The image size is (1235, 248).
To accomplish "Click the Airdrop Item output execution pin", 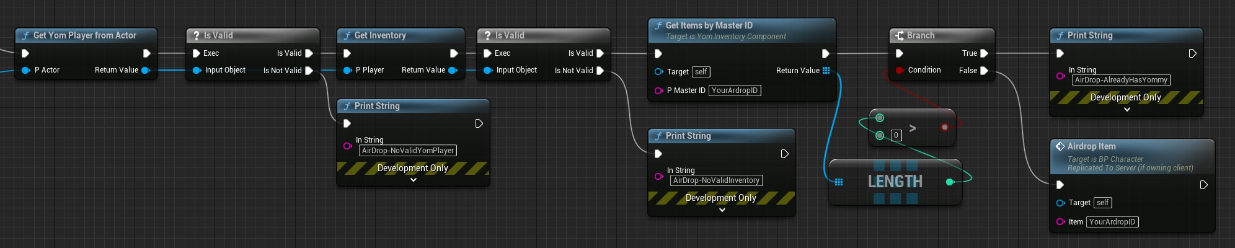I will (x=1203, y=185).
